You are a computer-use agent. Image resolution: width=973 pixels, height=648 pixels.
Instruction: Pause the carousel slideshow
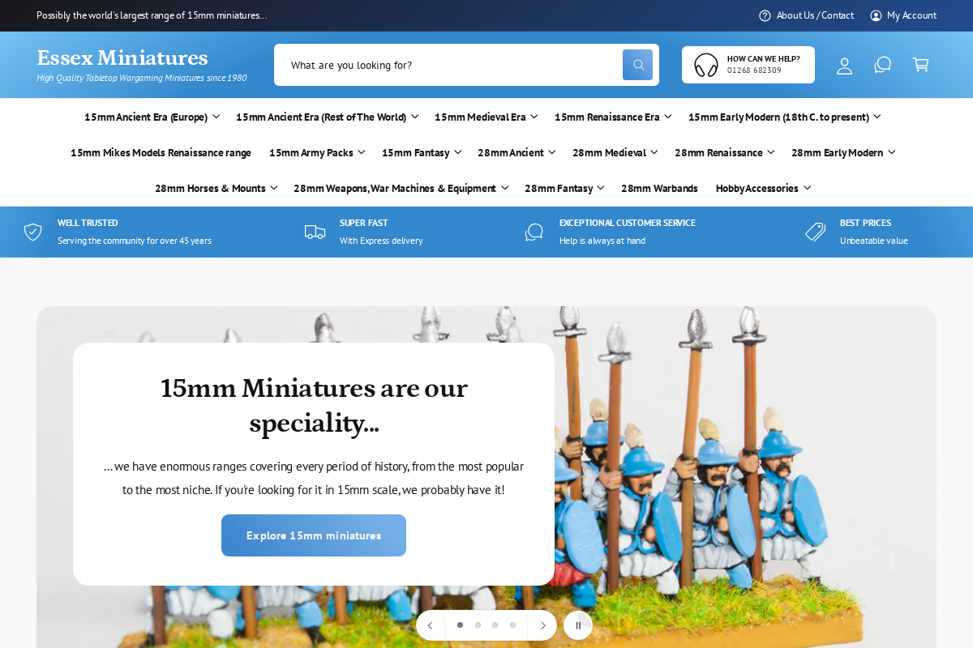click(x=578, y=625)
